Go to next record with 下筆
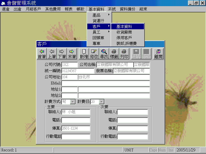Image resolution: width=206 pixels, height=154 pixels. coord(62,54)
